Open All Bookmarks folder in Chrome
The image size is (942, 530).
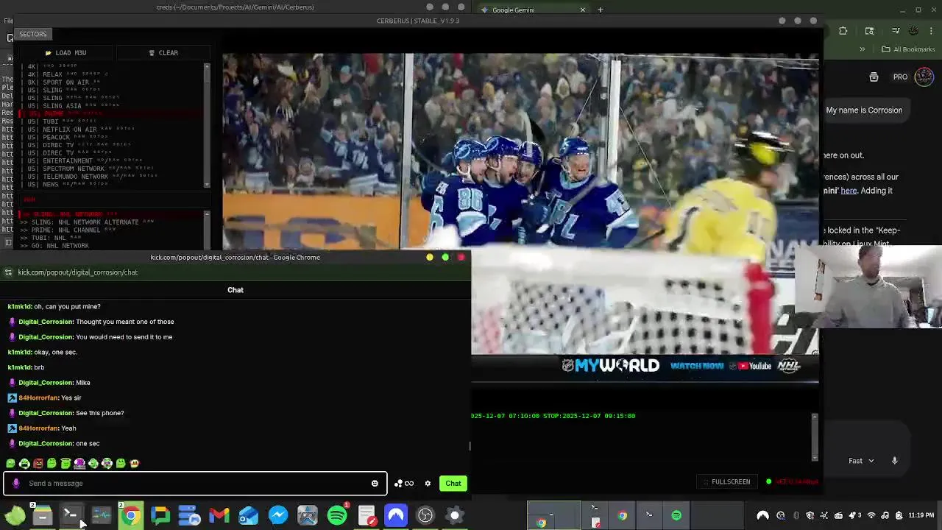pyautogui.click(x=908, y=49)
